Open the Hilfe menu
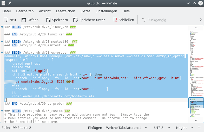 pyautogui.click(x=126, y=11)
